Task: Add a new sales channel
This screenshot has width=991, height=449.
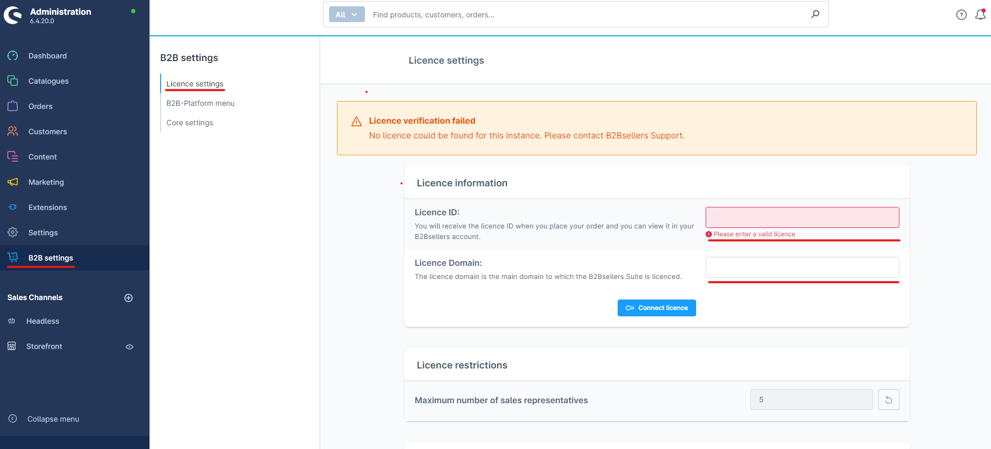Action: click(x=128, y=298)
